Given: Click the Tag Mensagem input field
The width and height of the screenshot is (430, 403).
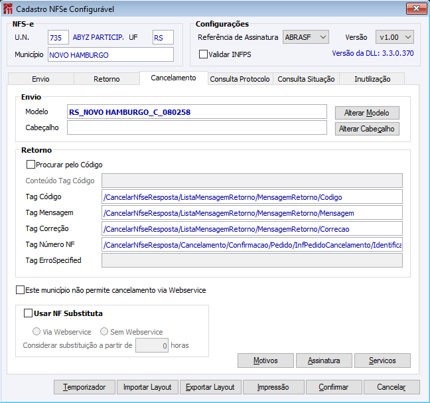Looking at the screenshot, I should pyautogui.click(x=252, y=212).
